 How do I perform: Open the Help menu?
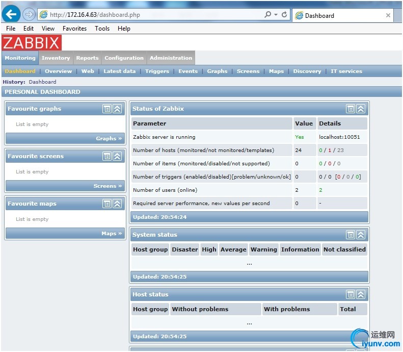124,29
